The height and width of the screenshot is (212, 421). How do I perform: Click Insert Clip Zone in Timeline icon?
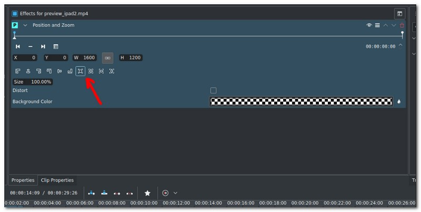click(92, 193)
